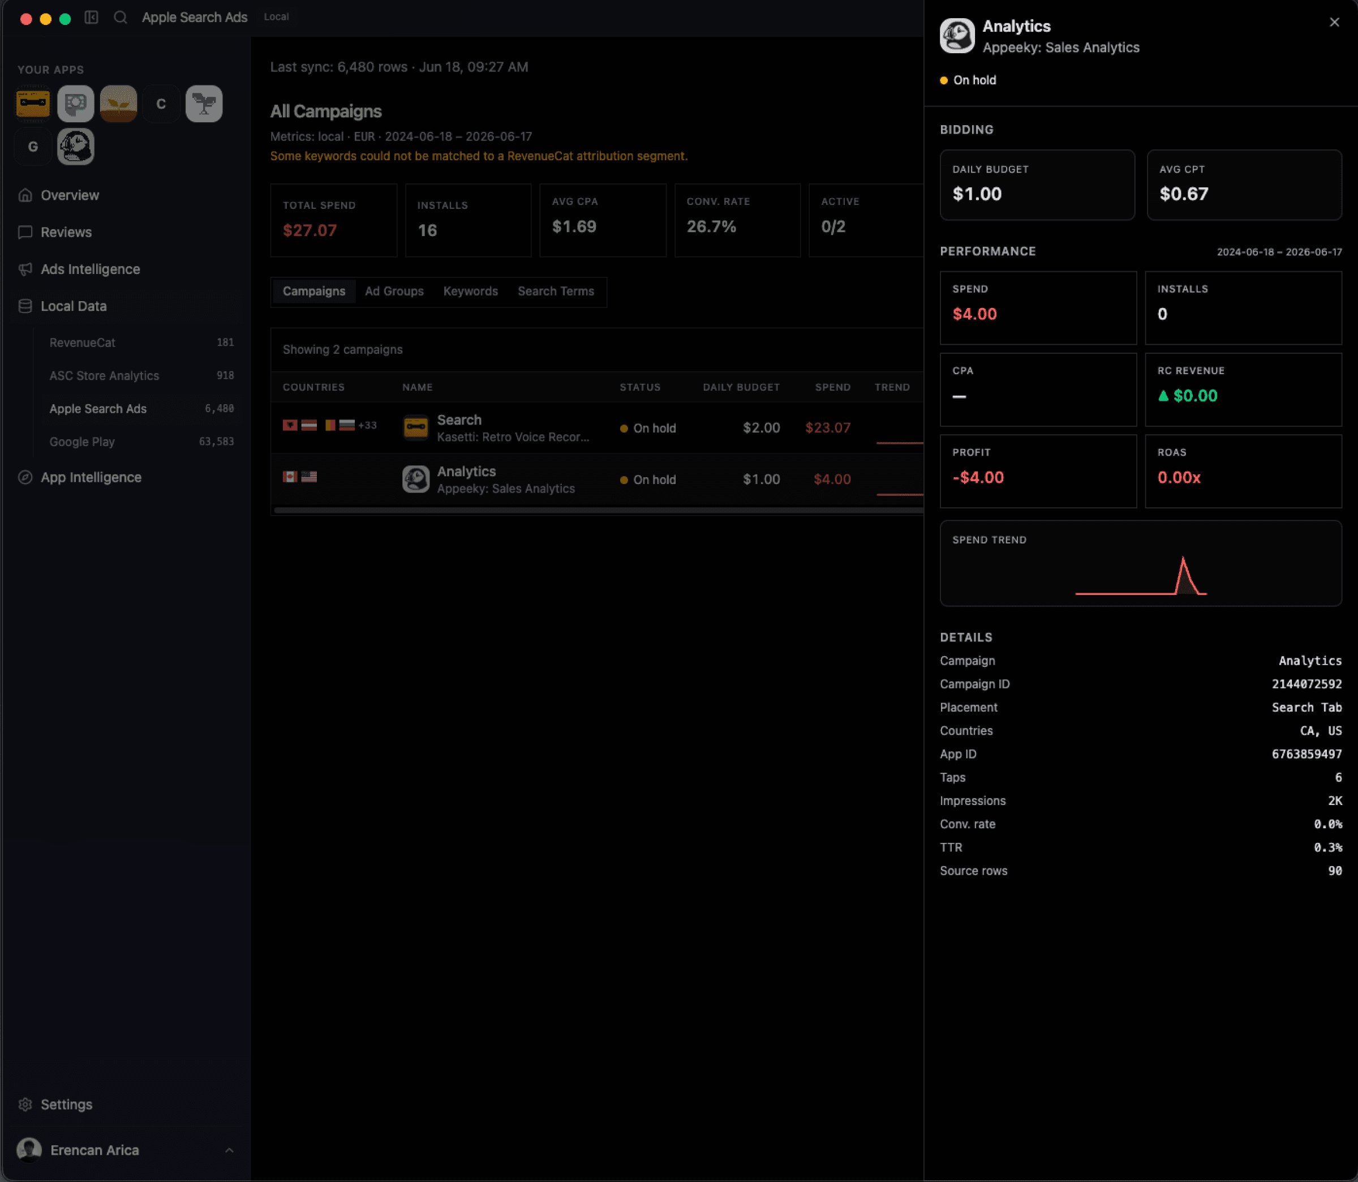Sort by Daily Budget column header
Screen dimensions: 1358x1182
(x=741, y=387)
